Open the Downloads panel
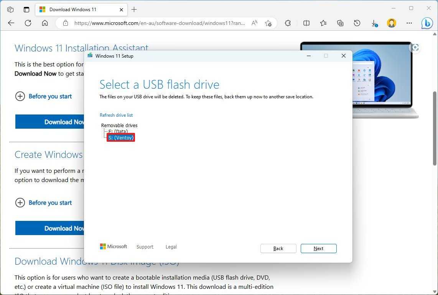This screenshot has width=438, height=295. click(x=374, y=23)
